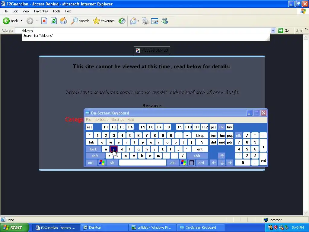Switch to On-Screen Keyboard taskbar item

click(x=201, y=228)
